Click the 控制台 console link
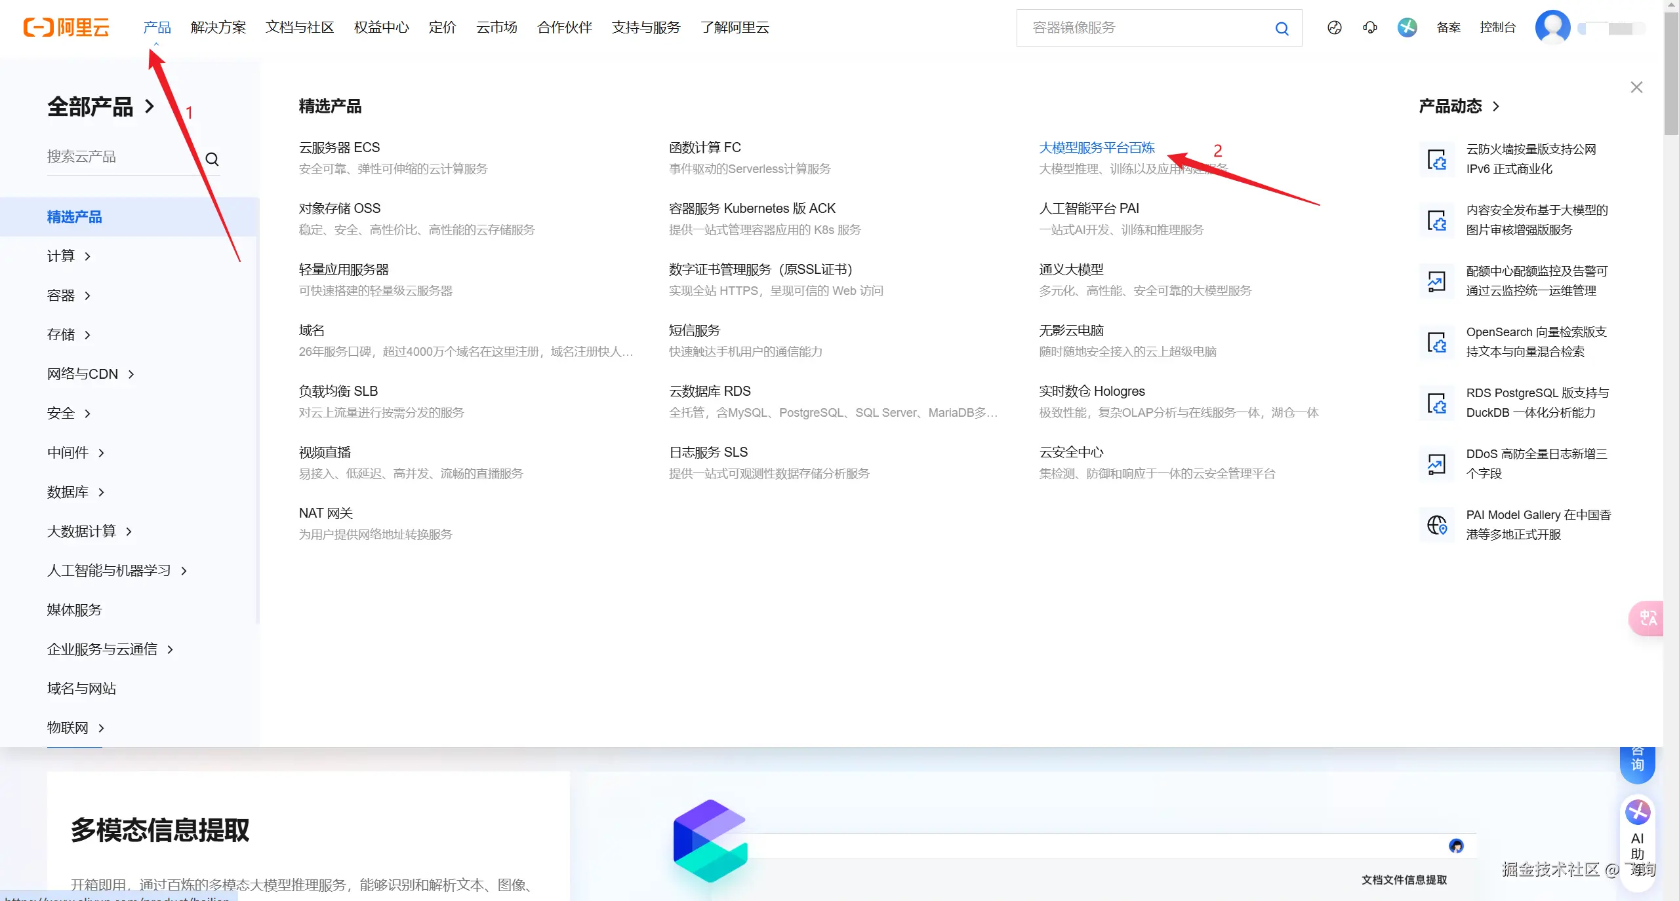1679x901 pixels. pos(1497,28)
